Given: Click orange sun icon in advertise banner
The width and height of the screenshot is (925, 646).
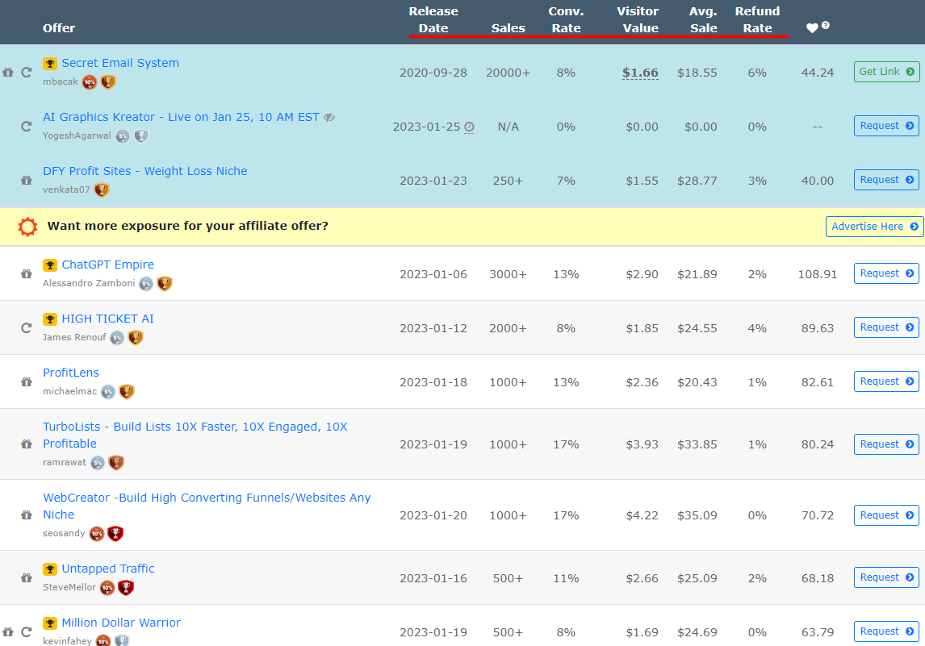Looking at the screenshot, I should coord(27,227).
